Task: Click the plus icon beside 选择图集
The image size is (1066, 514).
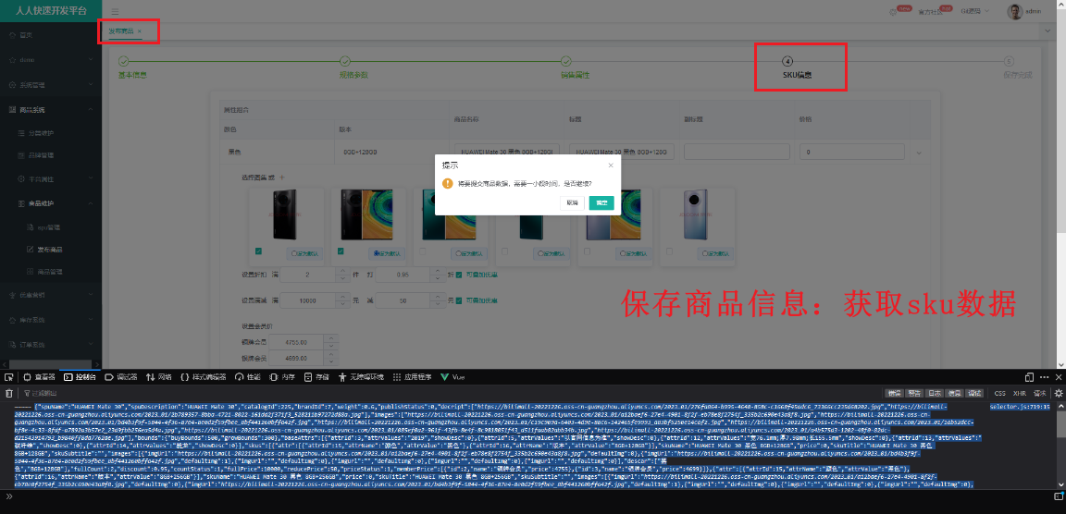Action: pos(283,177)
